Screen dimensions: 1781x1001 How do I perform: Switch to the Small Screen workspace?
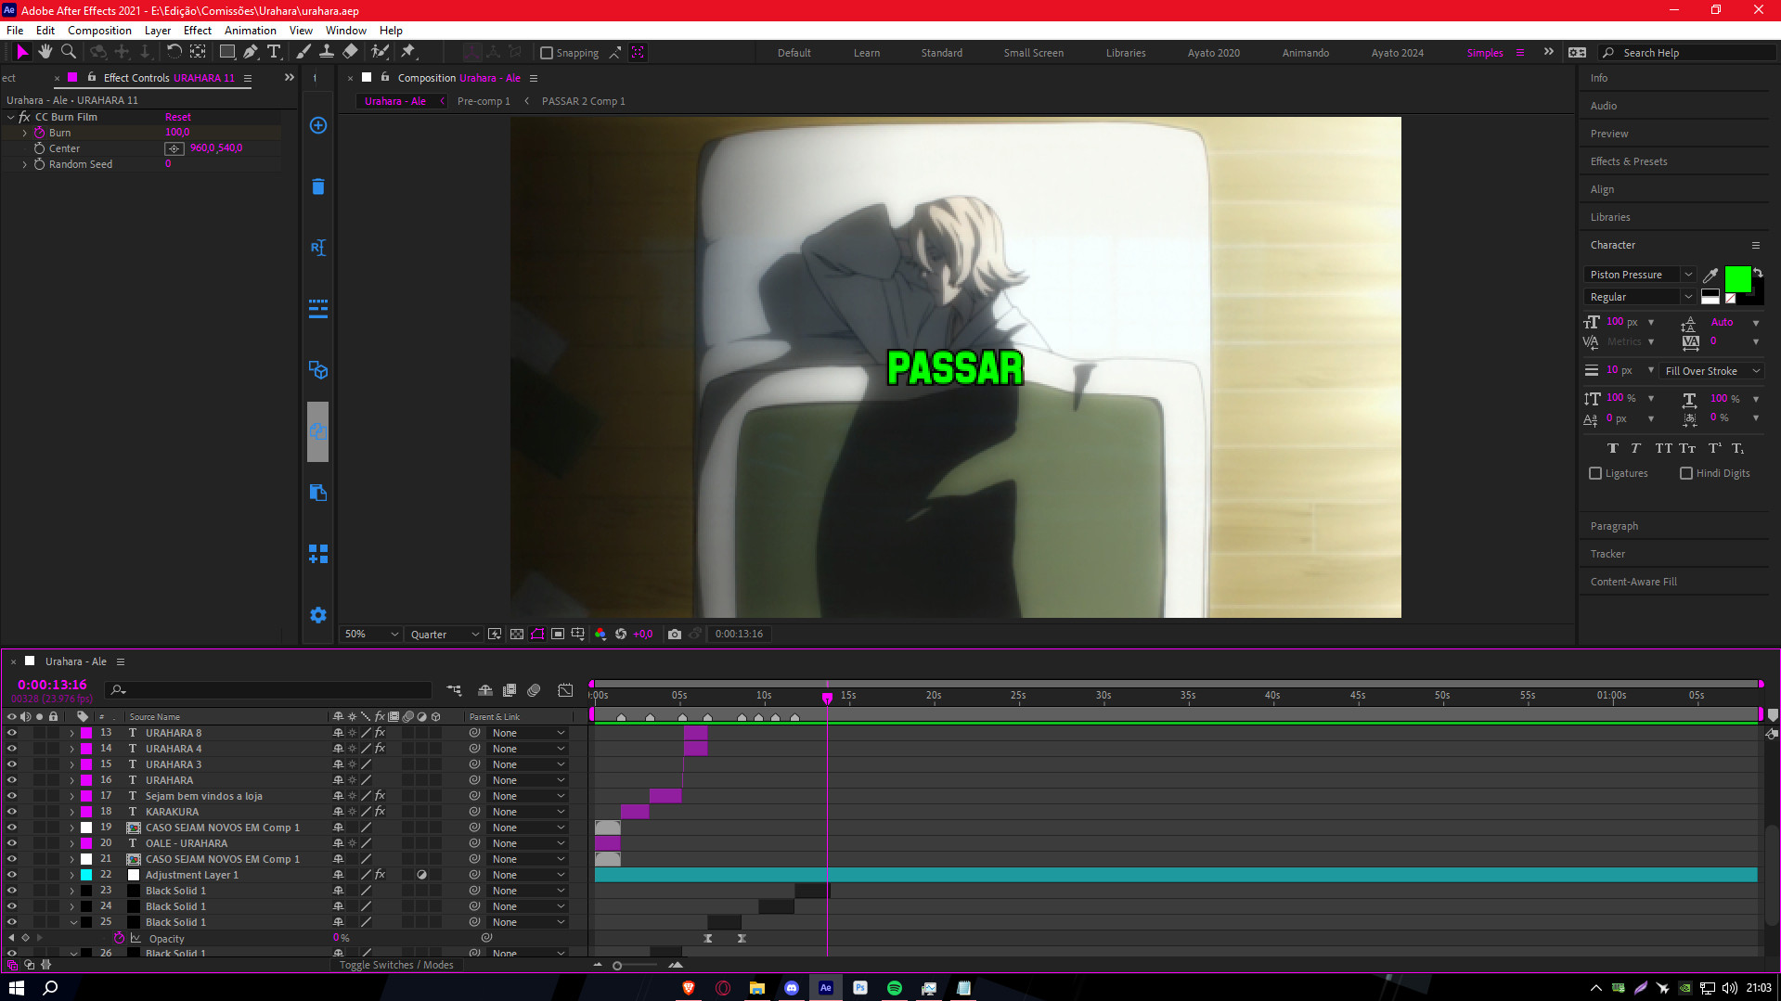[x=1033, y=53]
